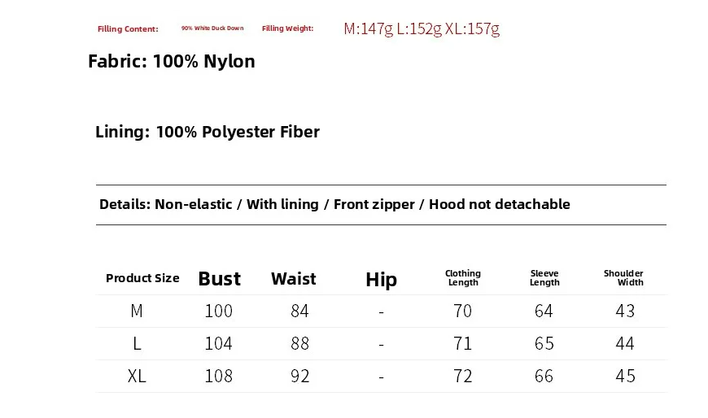Click the M:147g L:152g XL:157g weight text
Screen dimensions: 708x418
(422, 29)
